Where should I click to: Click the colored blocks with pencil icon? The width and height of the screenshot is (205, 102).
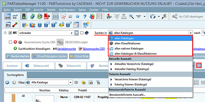(109, 16)
